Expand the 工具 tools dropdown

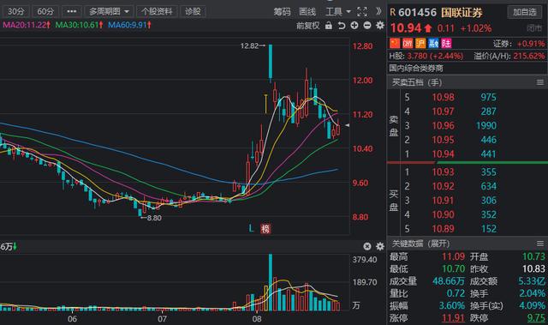pyautogui.click(x=338, y=12)
